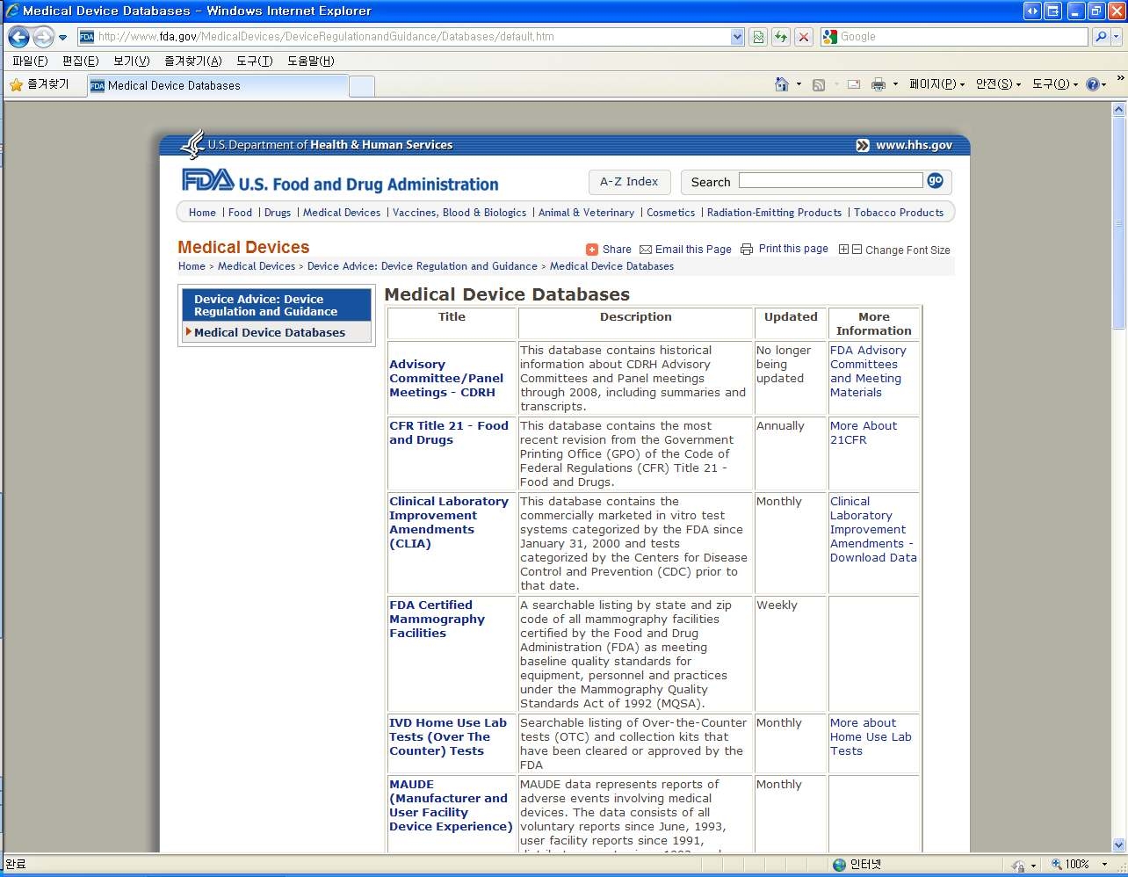1128x877 pixels.
Task: Open the recent pages dropdown arrow
Action: pyautogui.click(x=62, y=38)
